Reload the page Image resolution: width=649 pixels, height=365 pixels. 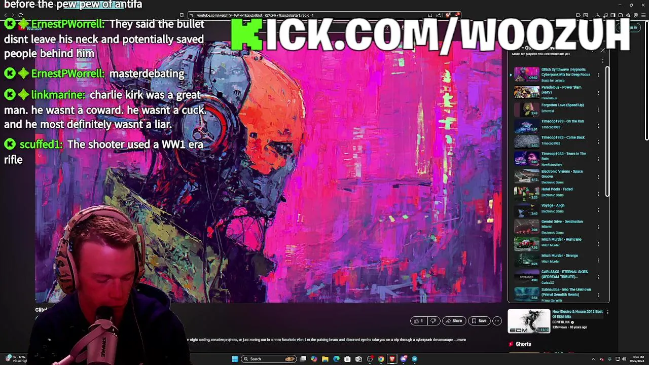[21, 15]
